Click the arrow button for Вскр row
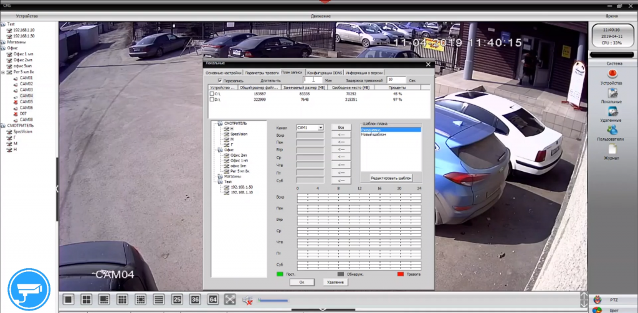This screenshot has width=638, height=313. (341, 135)
